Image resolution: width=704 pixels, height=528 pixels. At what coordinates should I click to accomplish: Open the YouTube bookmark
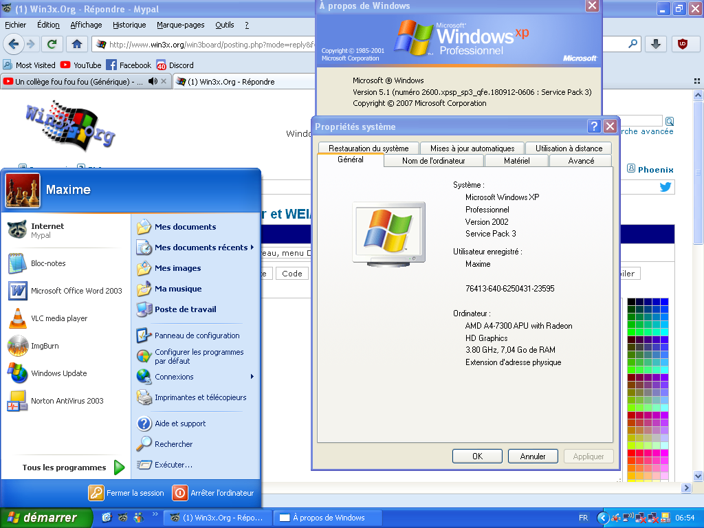pyautogui.click(x=81, y=65)
